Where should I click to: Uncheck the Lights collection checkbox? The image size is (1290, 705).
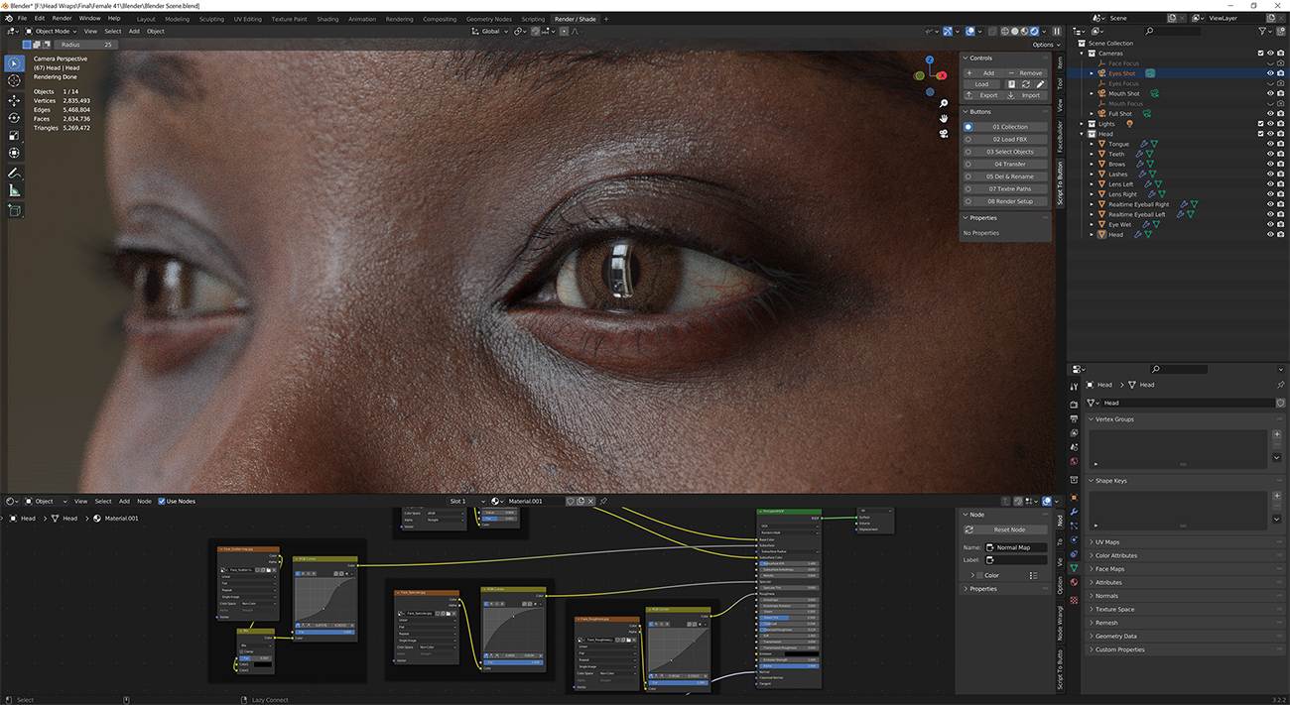click(x=1260, y=123)
